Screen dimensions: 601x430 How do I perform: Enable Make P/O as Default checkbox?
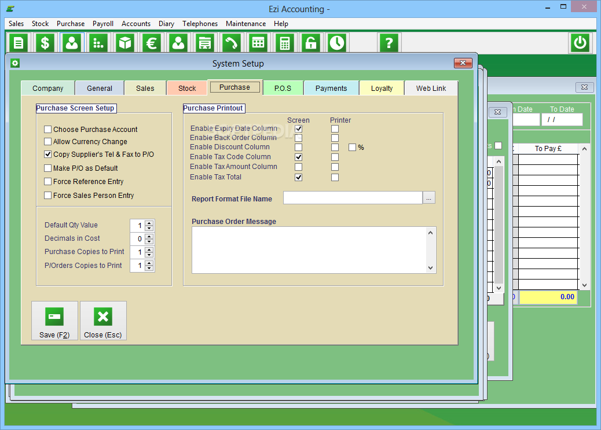tap(48, 168)
